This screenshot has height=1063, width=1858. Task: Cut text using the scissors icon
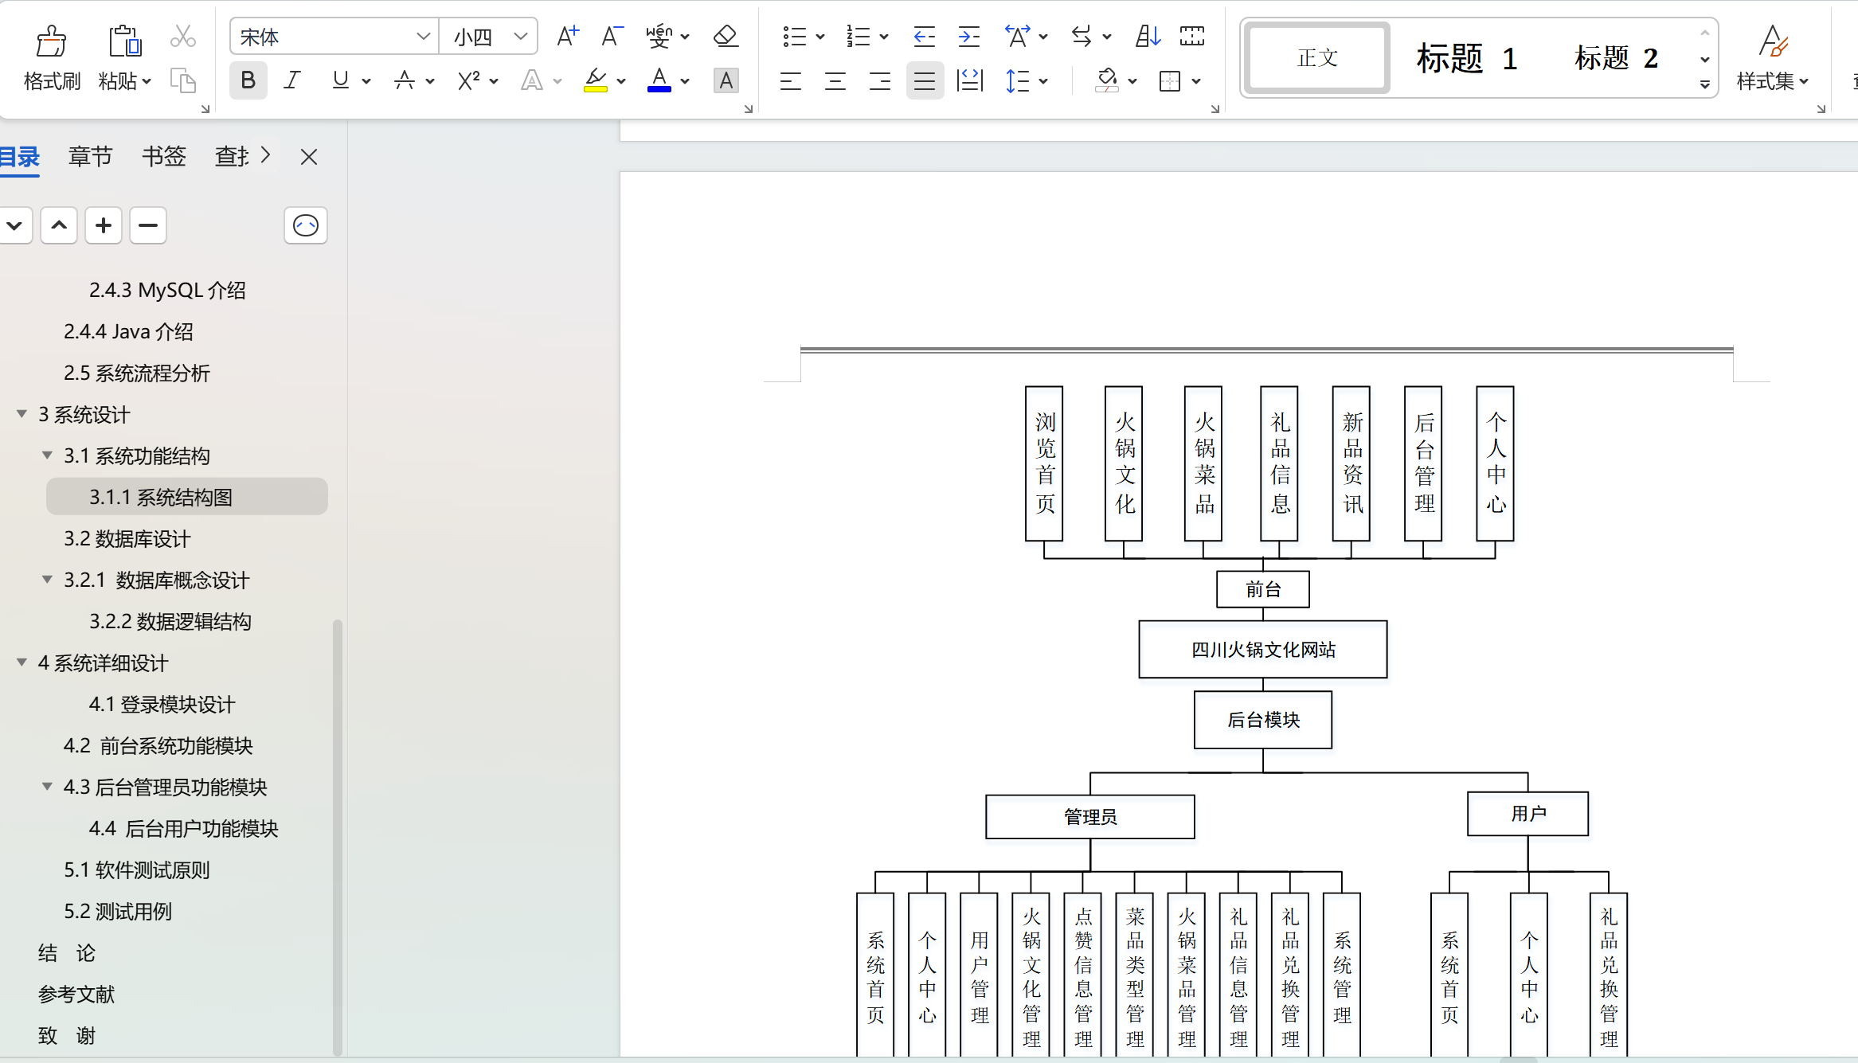182,36
